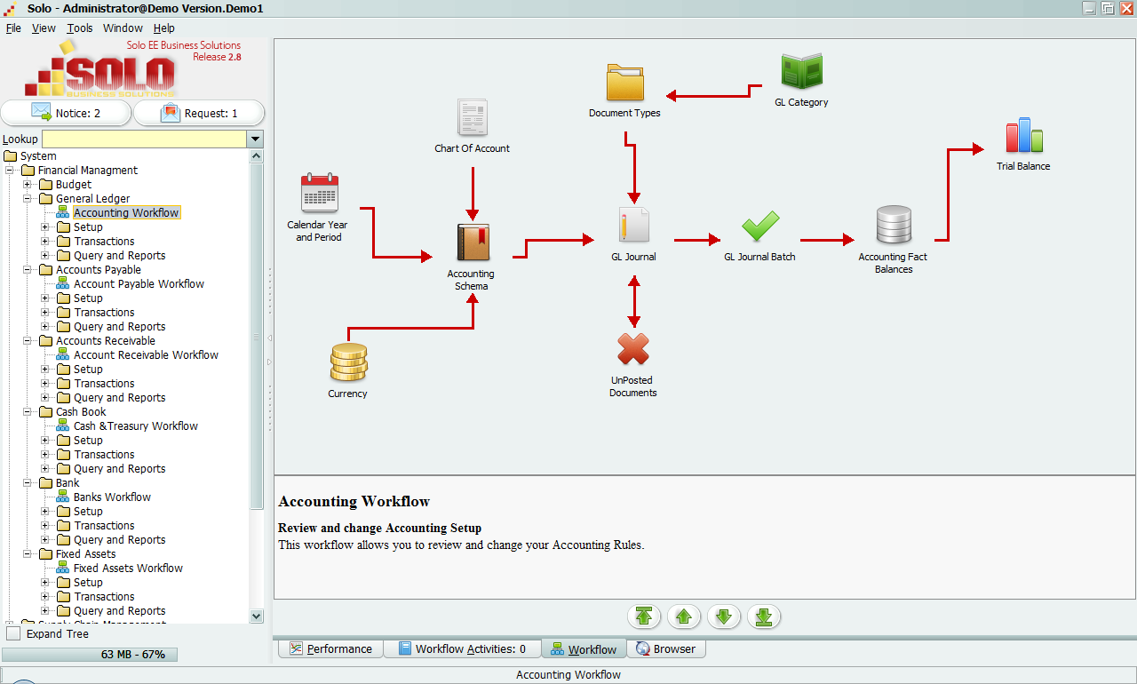Click the memory usage progress bar

pos(90,655)
